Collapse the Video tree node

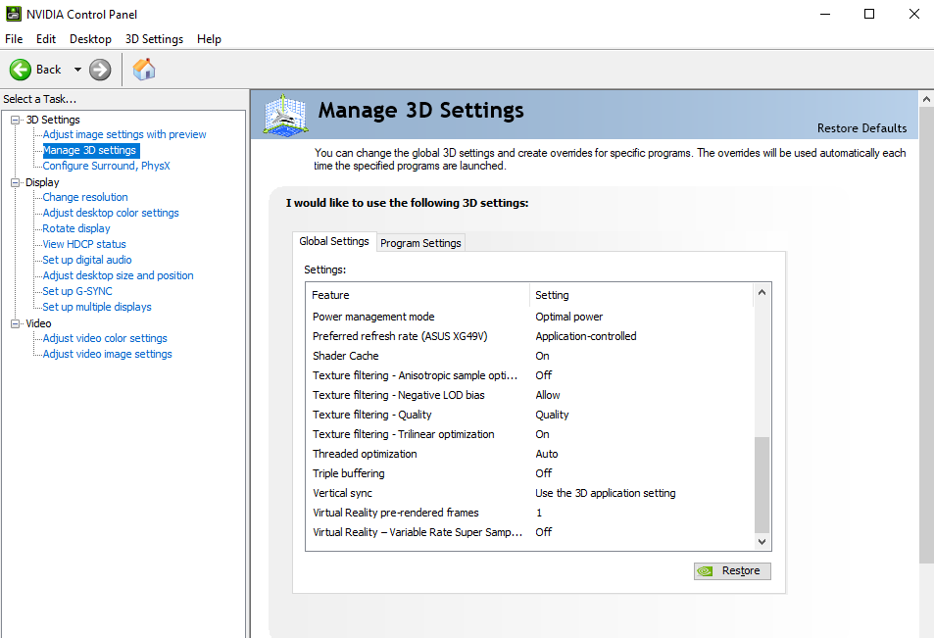click(x=16, y=323)
